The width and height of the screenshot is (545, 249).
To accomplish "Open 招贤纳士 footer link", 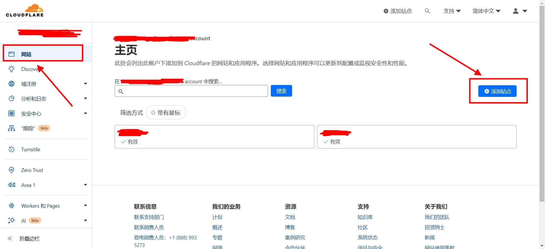I will (x=435, y=227).
